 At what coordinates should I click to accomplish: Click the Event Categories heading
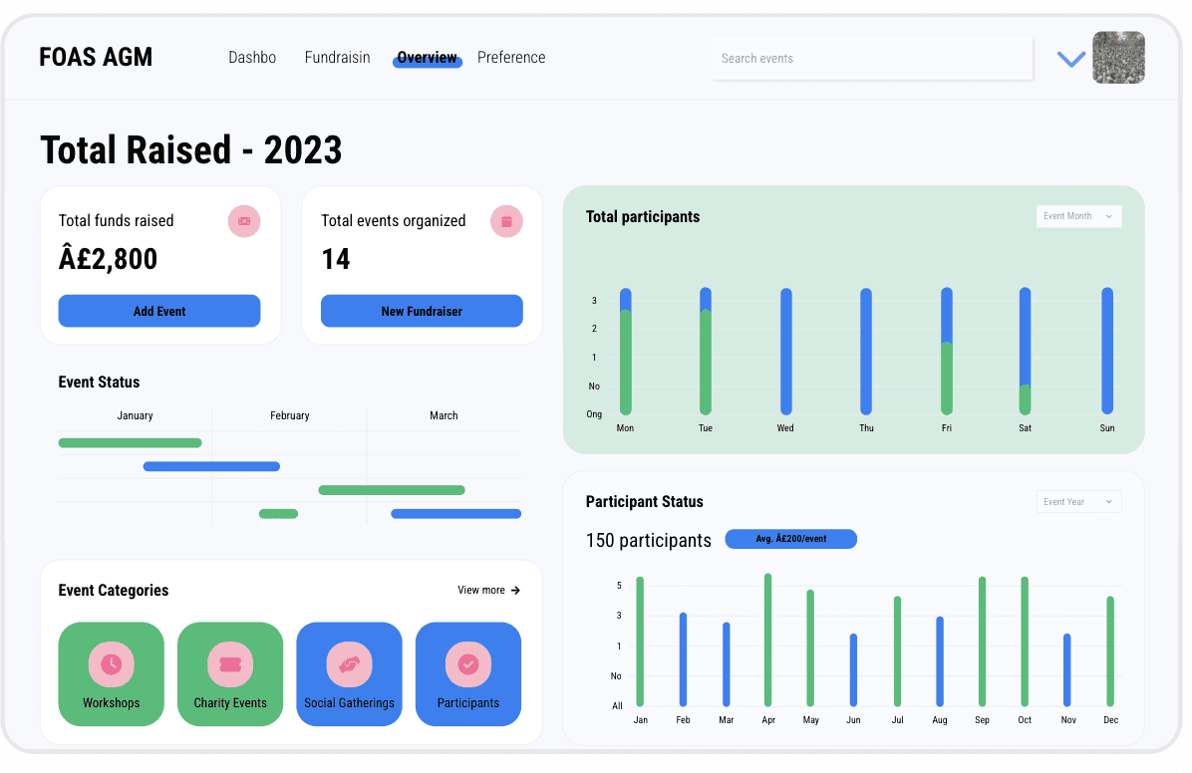pyautogui.click(x=114, y=591)
